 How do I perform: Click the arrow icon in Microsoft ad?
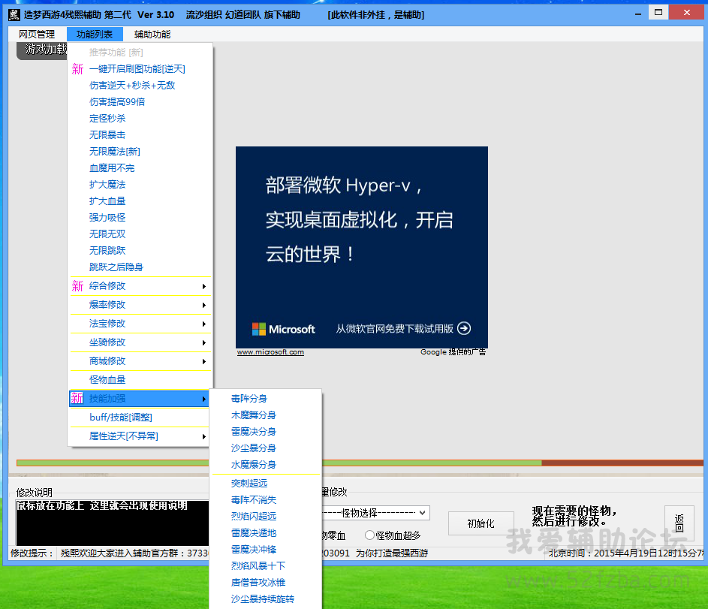pyautogui.click(x=464, y=328)
